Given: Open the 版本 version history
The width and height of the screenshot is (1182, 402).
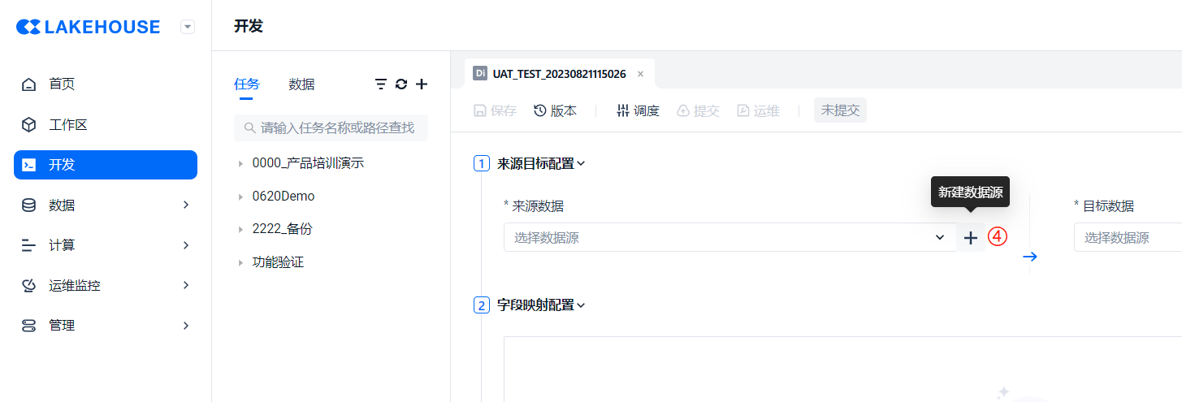Looking at the screenshot, I should [x=556, y=111].
